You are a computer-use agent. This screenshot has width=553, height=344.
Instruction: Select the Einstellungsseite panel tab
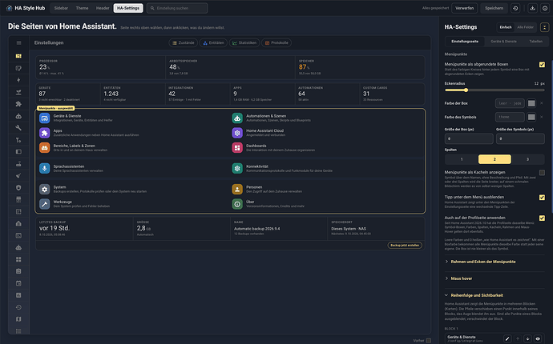click(x=465, y=42)
